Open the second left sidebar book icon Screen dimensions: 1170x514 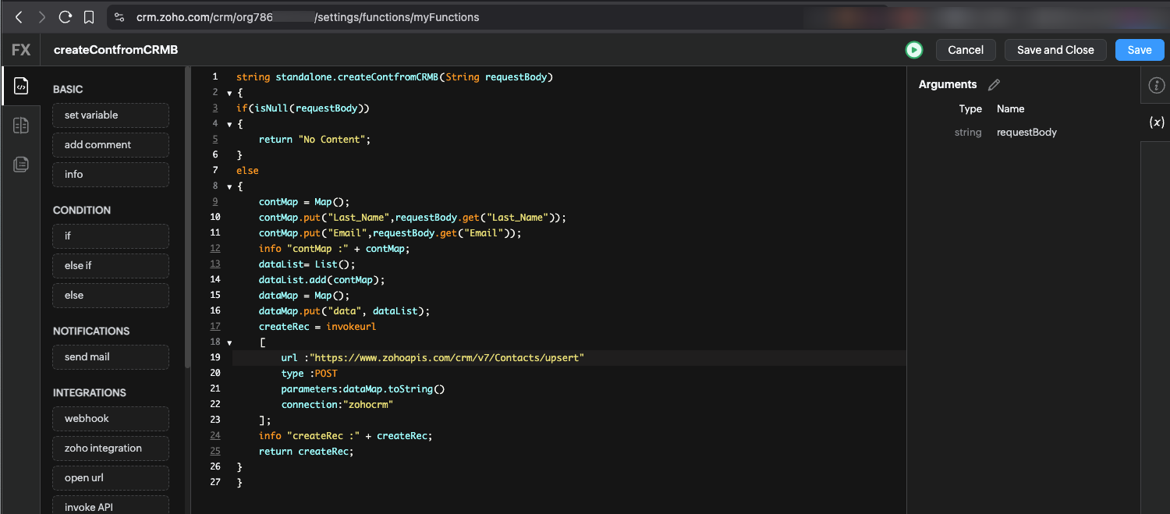21,125
